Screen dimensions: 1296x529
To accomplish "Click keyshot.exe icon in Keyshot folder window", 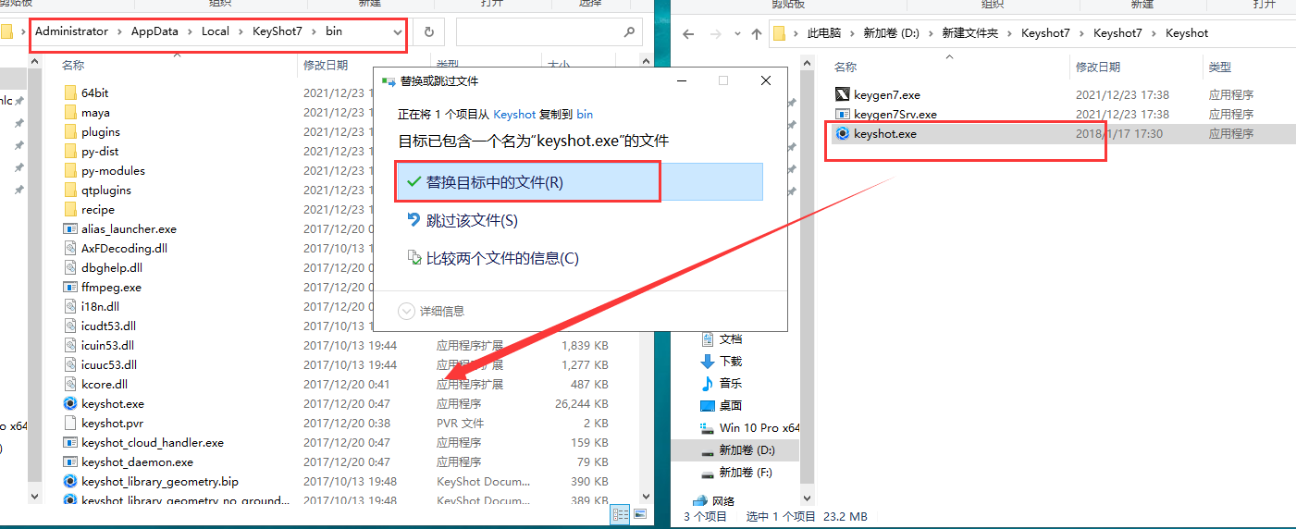I will click(842, 133).
